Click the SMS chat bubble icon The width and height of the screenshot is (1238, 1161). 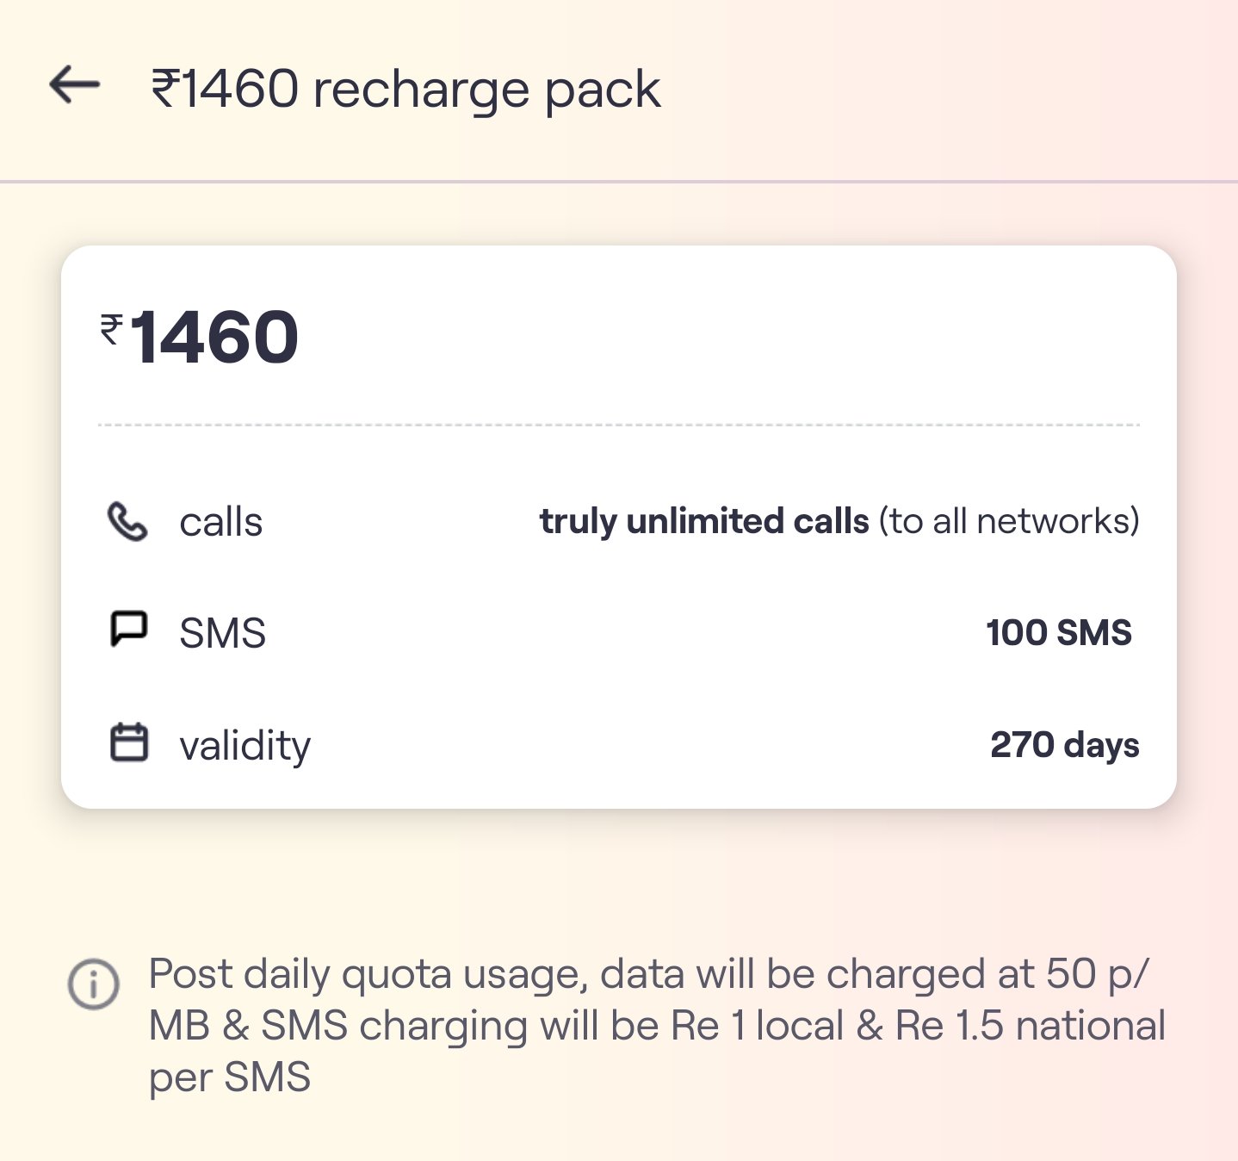[129, 630]
